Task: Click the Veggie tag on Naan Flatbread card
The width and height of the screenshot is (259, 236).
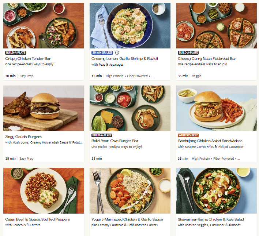Action: [196, 76]
